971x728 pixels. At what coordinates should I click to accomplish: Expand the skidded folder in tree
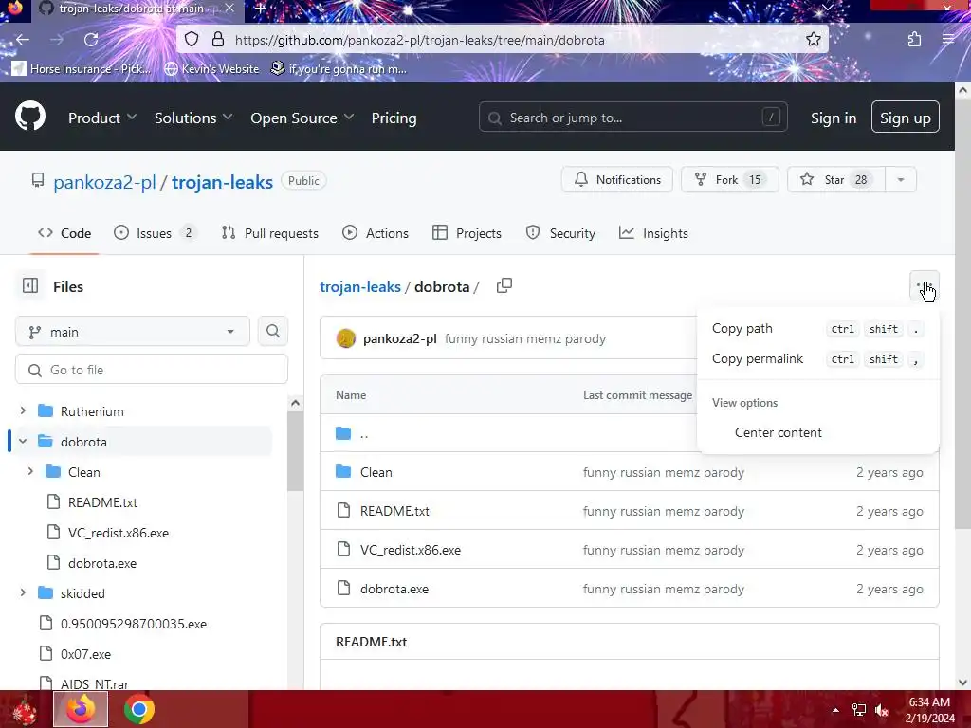point(23,592)
